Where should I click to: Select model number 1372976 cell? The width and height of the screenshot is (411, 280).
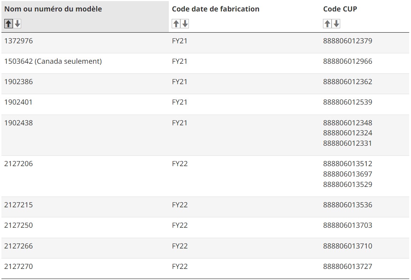click(19, 41)
